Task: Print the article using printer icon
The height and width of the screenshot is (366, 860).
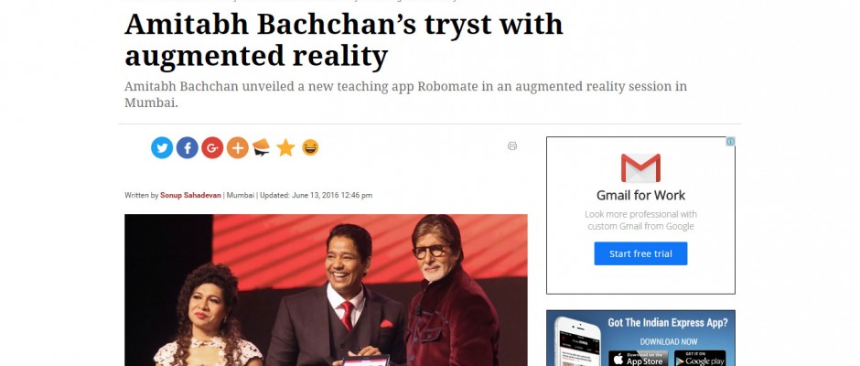Action: (x=512, y=146)
